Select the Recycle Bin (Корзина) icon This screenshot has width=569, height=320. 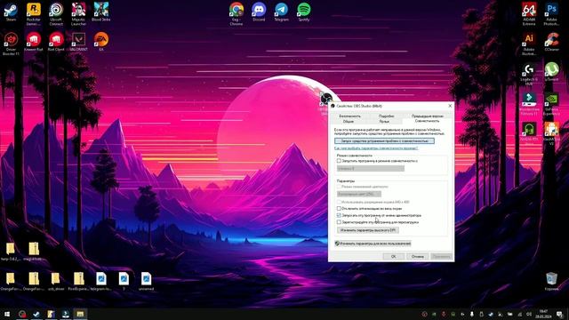point(551,282)
